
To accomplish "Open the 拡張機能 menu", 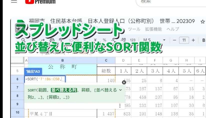I will (x=153, y=29).
